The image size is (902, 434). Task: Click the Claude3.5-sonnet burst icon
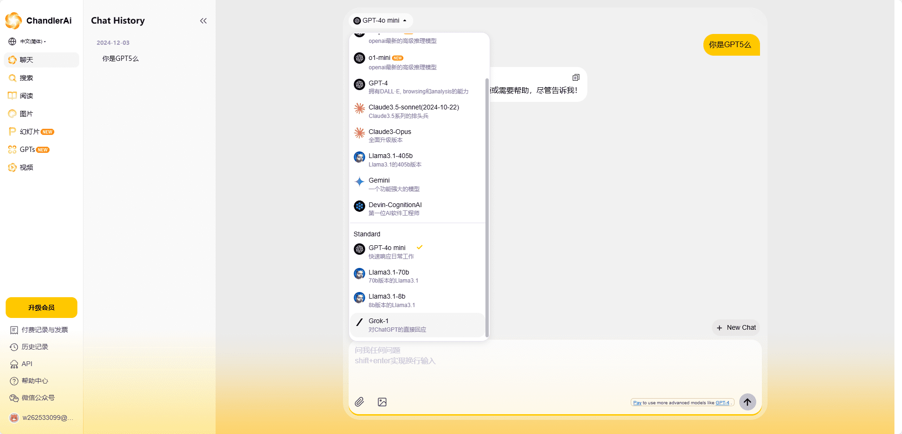[x=359, y=108]
